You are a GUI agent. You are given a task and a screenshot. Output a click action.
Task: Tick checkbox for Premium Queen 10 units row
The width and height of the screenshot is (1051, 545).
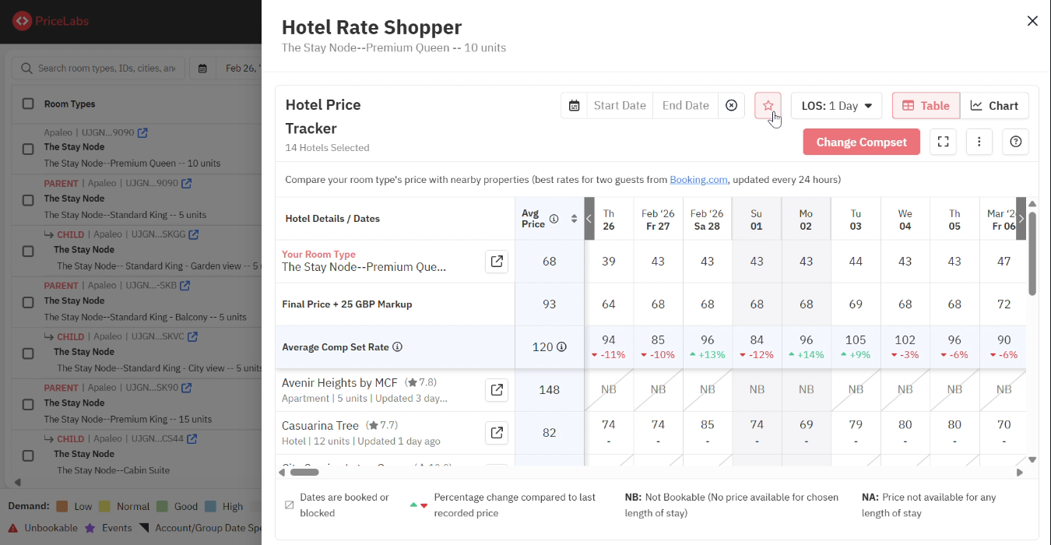point(28,149)
